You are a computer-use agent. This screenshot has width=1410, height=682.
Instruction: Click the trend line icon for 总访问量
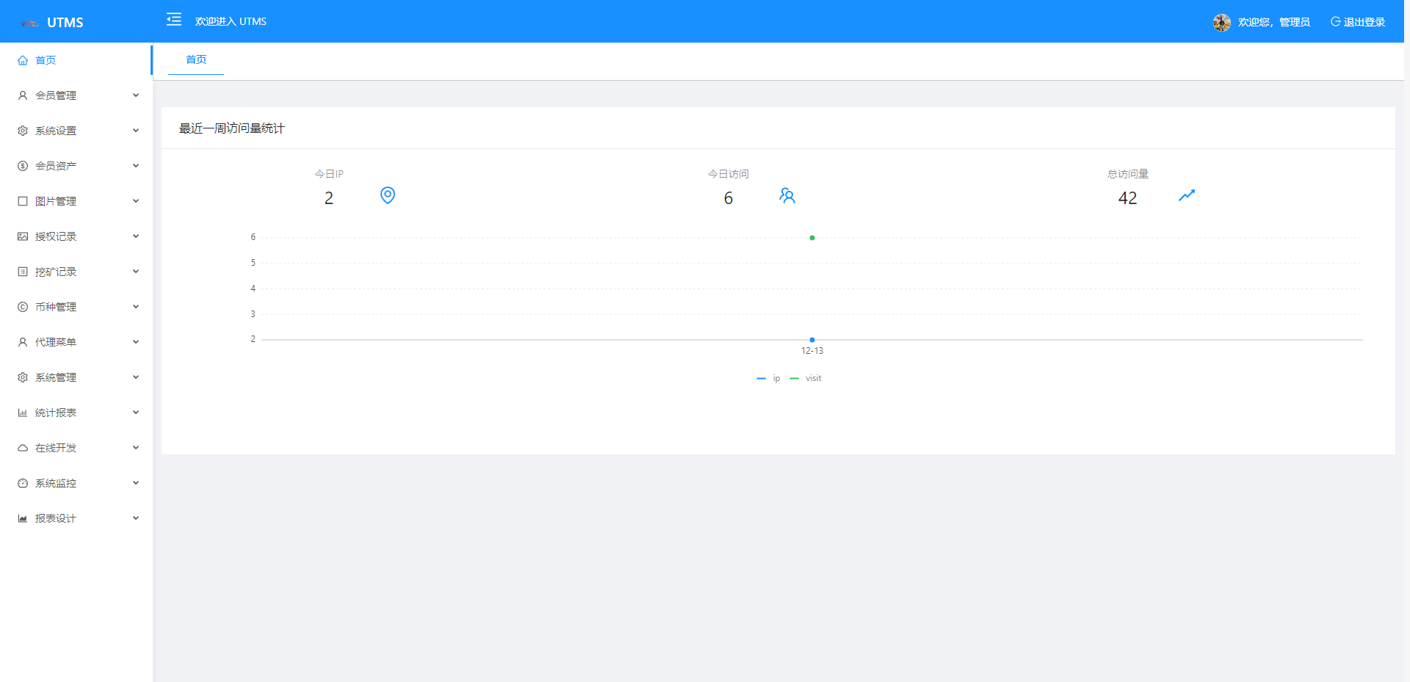point(1187,195)
